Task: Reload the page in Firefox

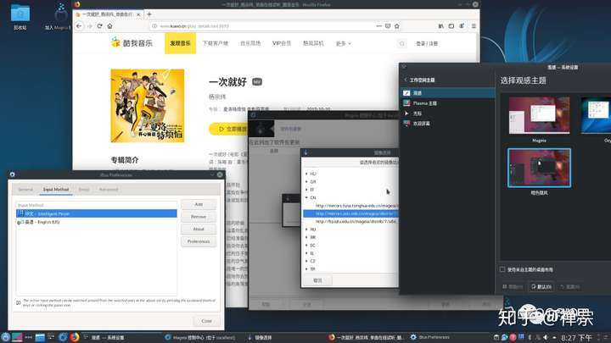Action: pos(100,26)
